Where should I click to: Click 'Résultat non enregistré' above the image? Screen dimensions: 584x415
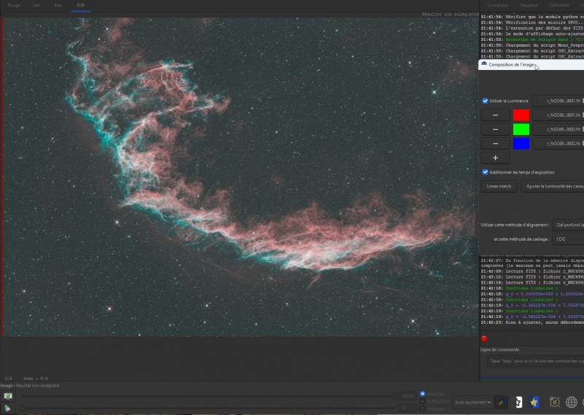pos(450,14)
